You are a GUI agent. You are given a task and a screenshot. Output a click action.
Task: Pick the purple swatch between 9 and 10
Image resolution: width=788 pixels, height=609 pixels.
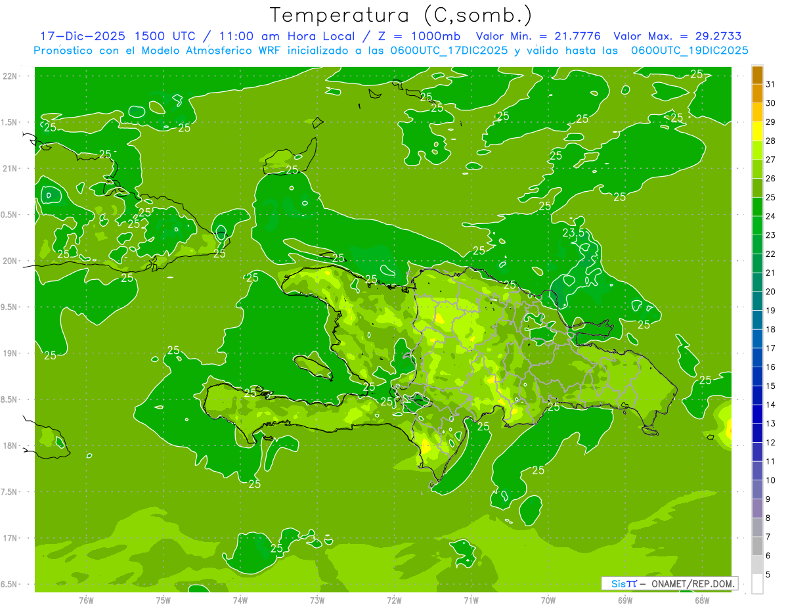757,489
